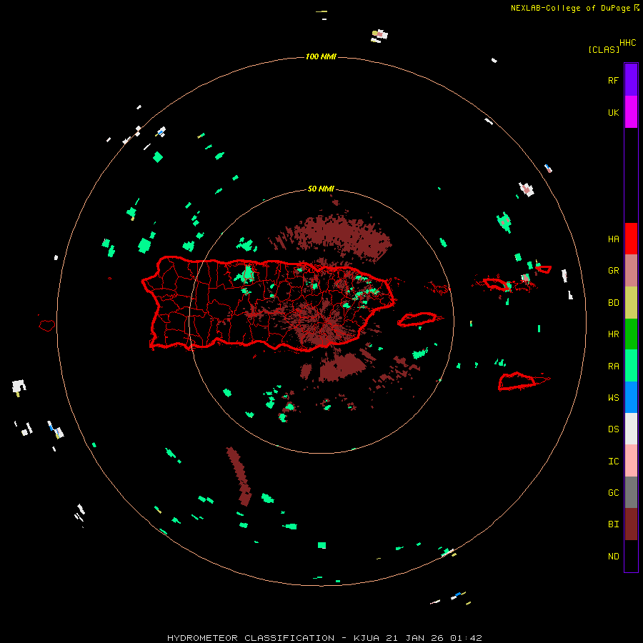The image size is (643, 643).
Task: Click the DS white legend swatch
Action: (631, 429)
